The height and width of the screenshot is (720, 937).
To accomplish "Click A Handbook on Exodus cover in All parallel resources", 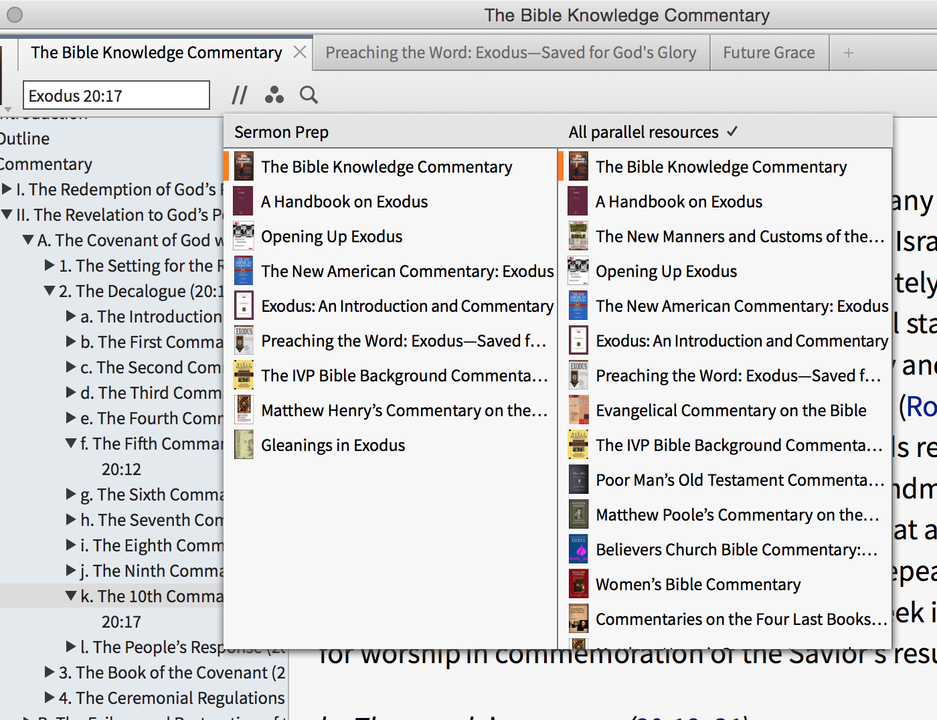I will click(578, 201).
